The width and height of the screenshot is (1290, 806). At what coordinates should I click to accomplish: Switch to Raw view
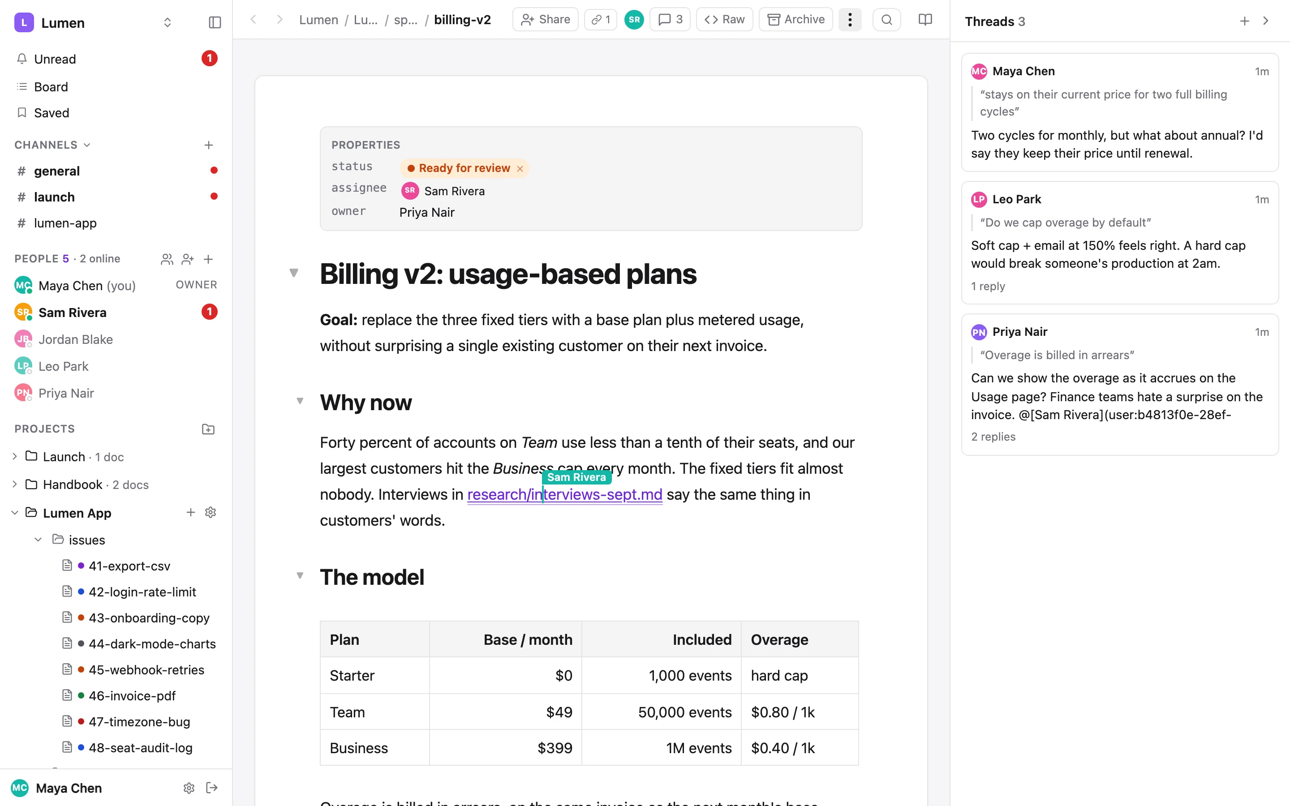click(x=724, y=20)
